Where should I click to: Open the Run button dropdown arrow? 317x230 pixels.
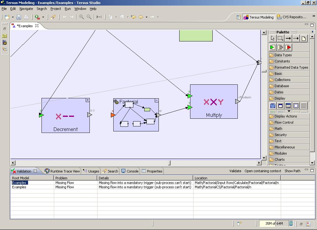pyautogui.click(x=43, y=17)
